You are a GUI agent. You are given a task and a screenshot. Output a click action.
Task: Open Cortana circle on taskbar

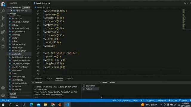click(17, 105)
